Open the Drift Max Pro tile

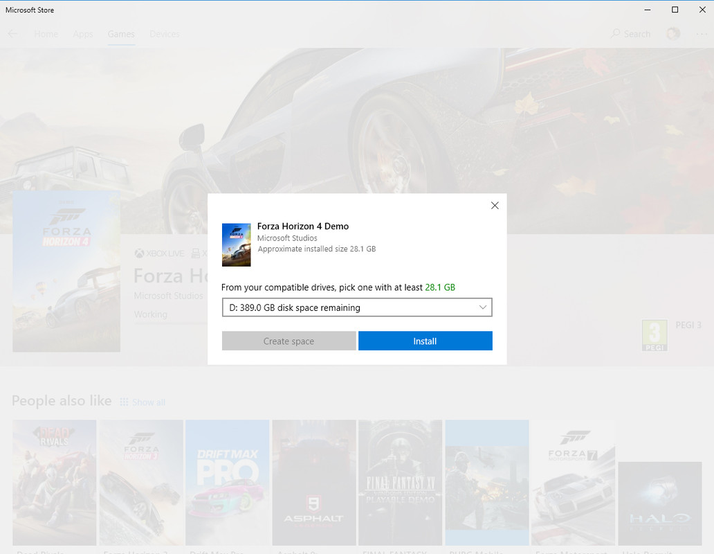pyautogui.click(x=227, y=483)
